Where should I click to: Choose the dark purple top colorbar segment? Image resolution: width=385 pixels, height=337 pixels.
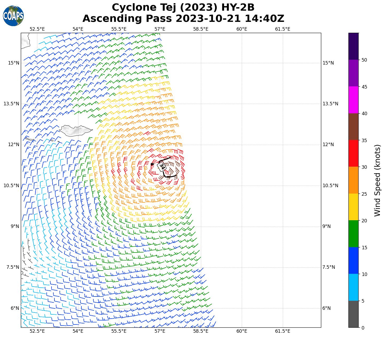click(x=354, y=46)
